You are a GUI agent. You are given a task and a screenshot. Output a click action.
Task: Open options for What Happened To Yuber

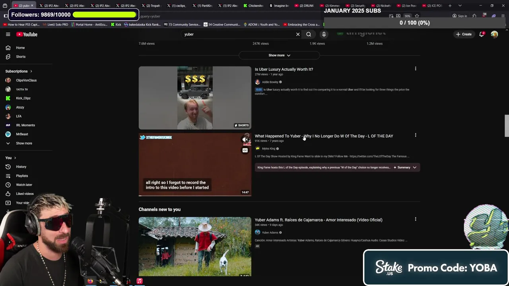416,135
